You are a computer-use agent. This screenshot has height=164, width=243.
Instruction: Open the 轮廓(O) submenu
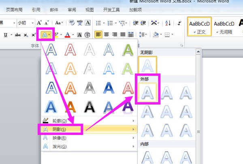[x=89, y=121]
